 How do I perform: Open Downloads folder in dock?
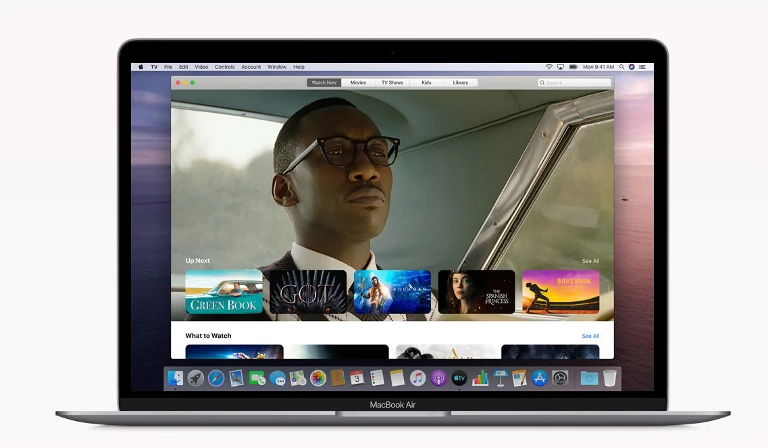[x=589, y=378]
